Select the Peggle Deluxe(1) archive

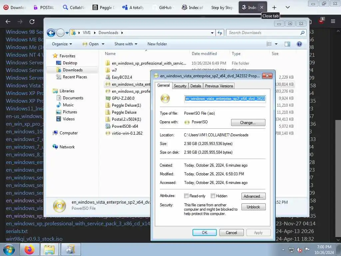tap(126, 105)
